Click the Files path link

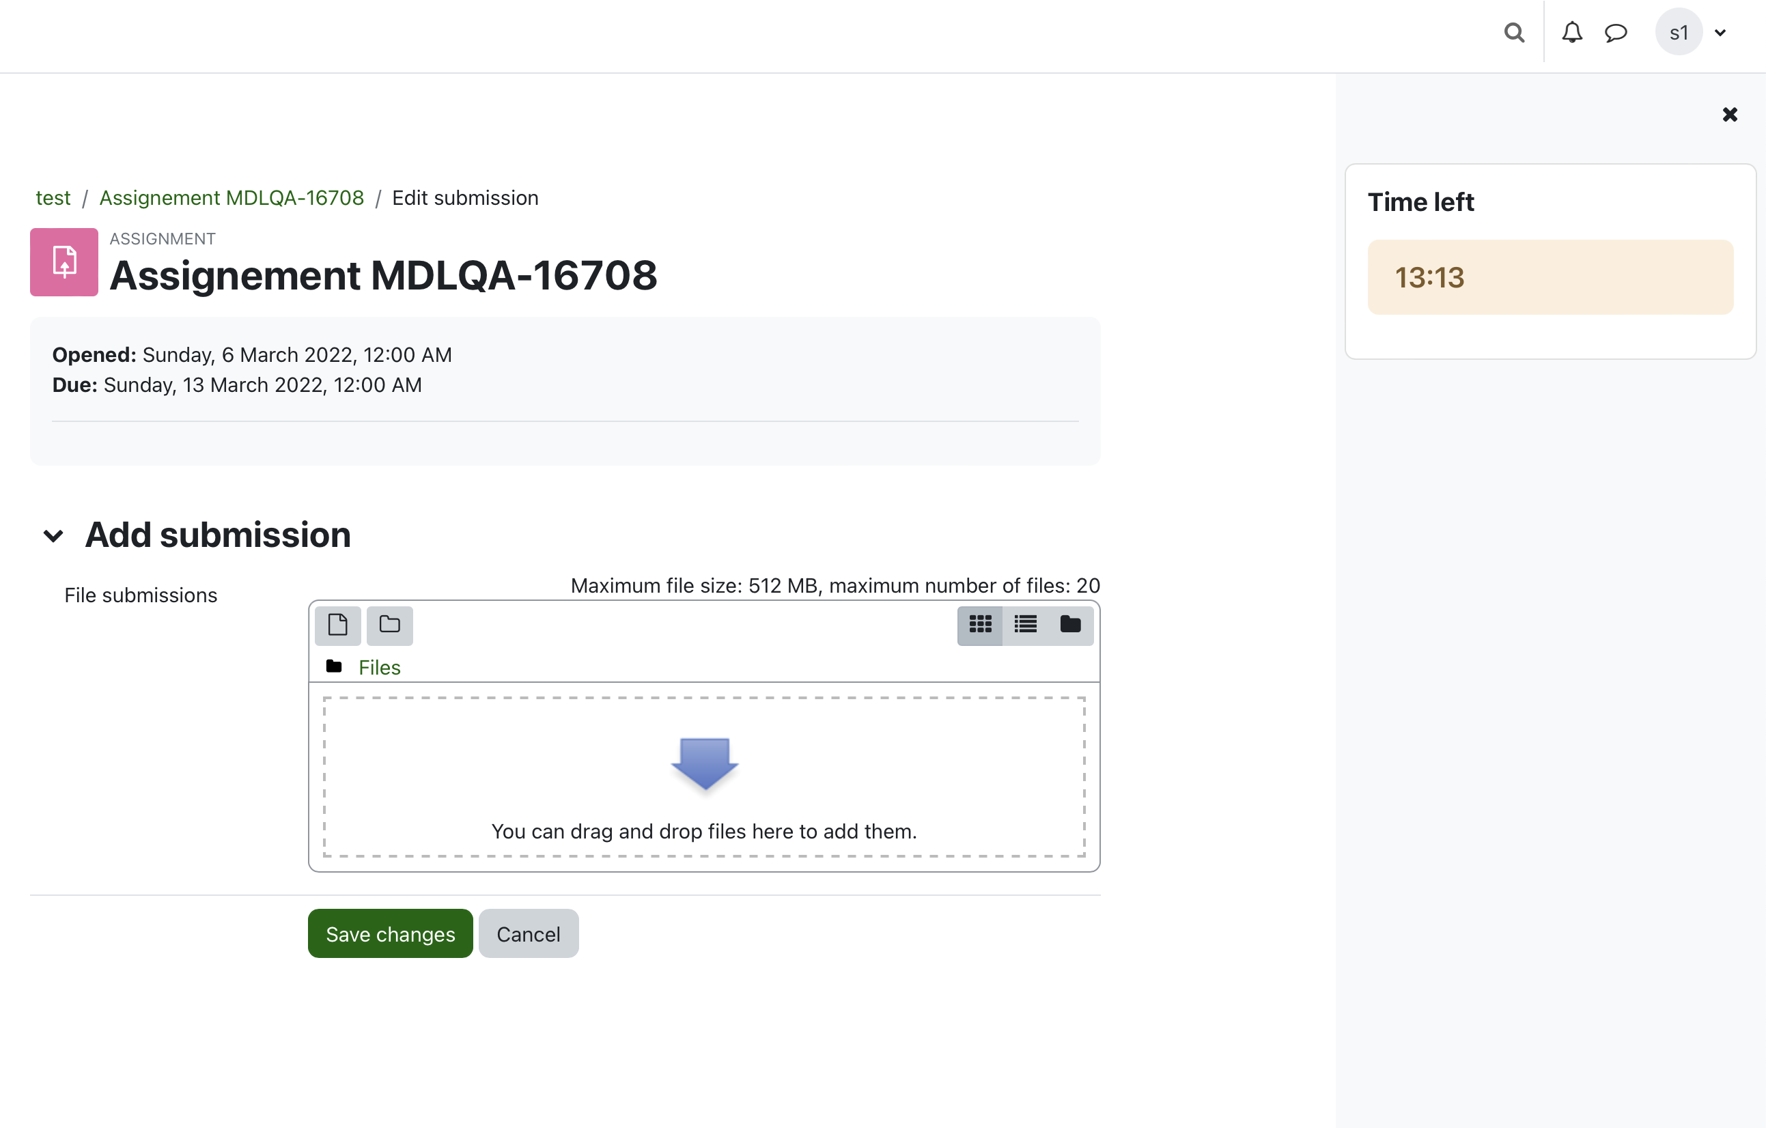379,667
